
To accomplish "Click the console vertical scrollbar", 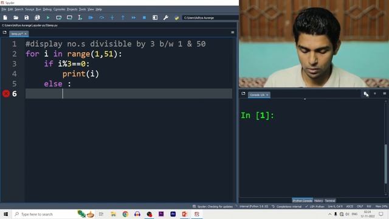I will click(x=385, y=164).
